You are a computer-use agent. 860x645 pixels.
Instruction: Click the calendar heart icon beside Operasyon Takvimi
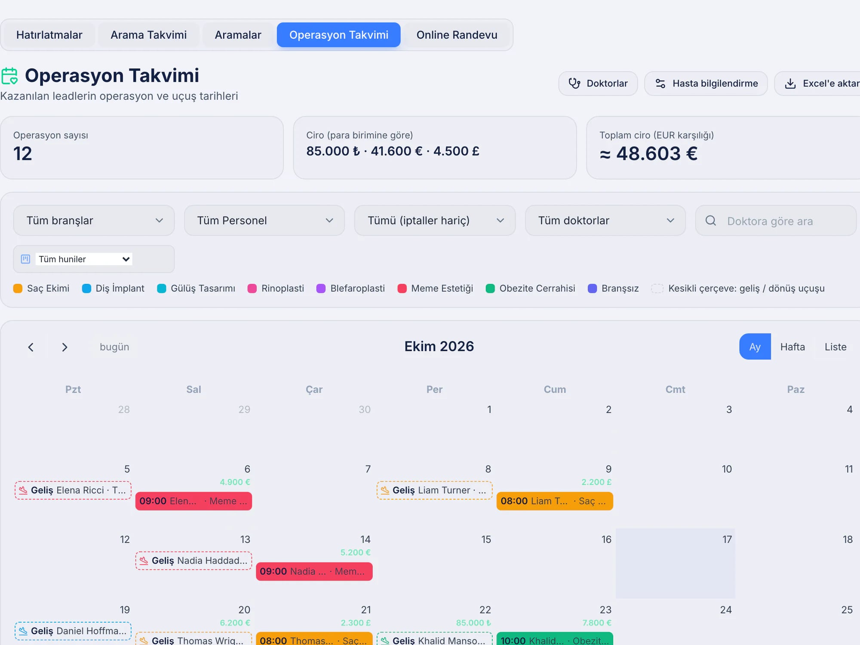point(9,76)
